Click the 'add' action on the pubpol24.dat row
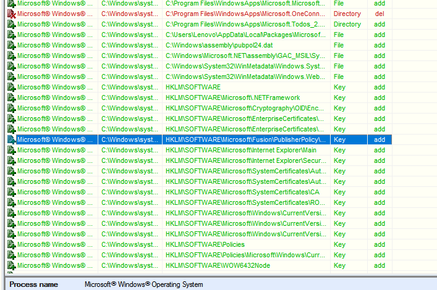The width and height of the screenshot is (437, 290). click(380, 45)
